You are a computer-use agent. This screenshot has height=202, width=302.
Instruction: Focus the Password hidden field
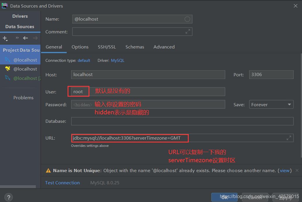click(x=148, y=104)
